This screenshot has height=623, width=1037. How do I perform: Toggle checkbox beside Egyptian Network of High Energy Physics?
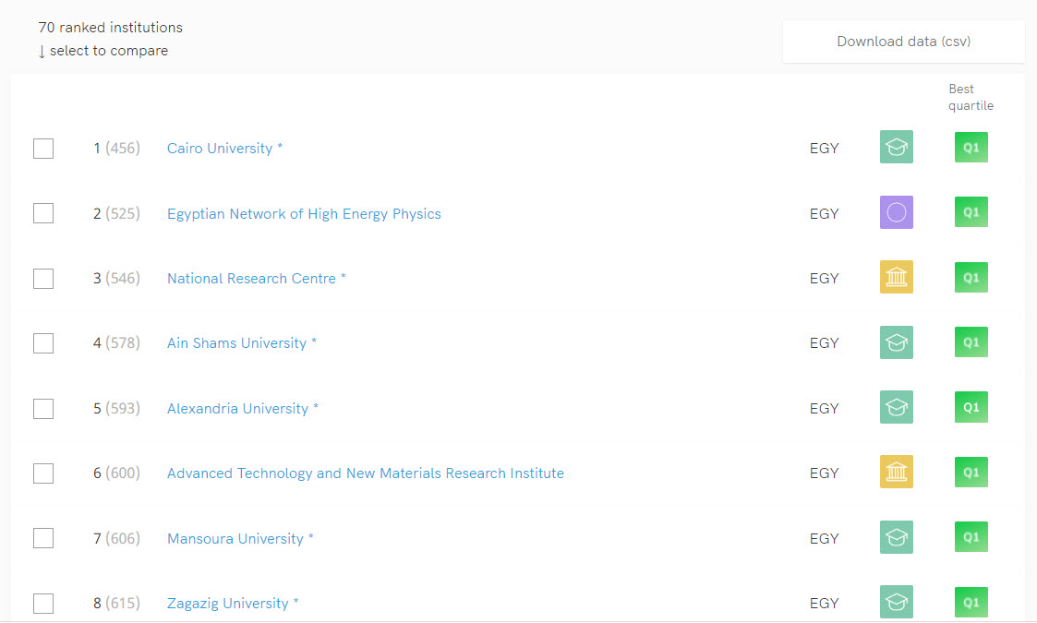pyautogui.click(x=43, y=213)
